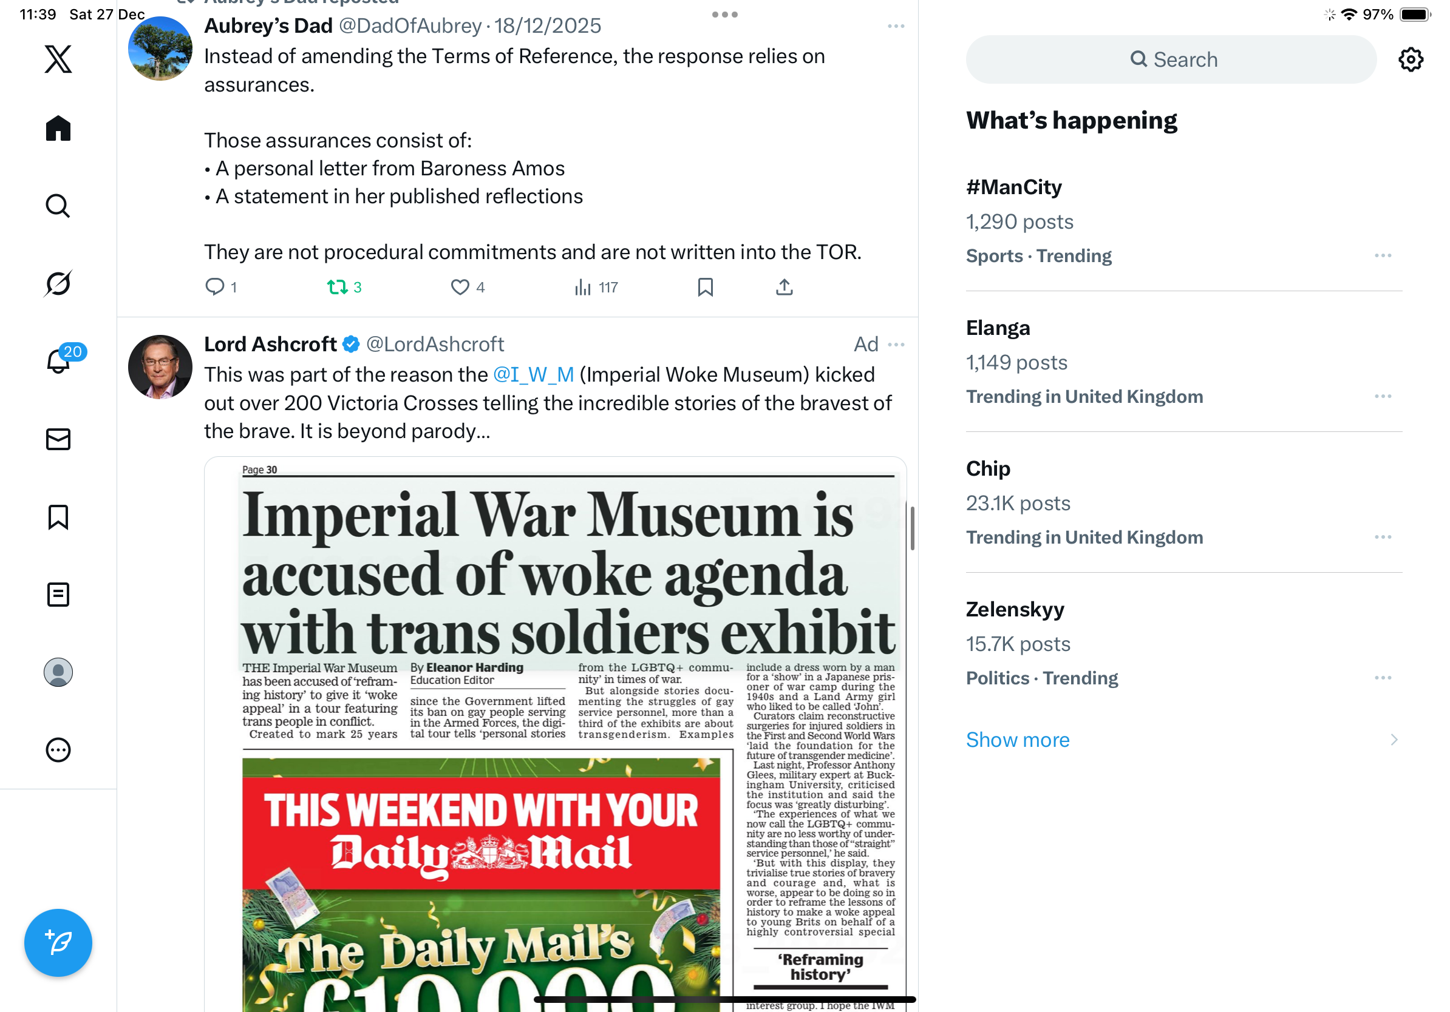The height and width of the screenshot is (1012, 1450).
Task: Open more options for #ManCity trend
Action: tap(1383, 255)
